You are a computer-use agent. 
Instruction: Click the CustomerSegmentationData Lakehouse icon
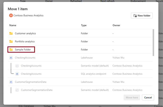click(11, 82)
